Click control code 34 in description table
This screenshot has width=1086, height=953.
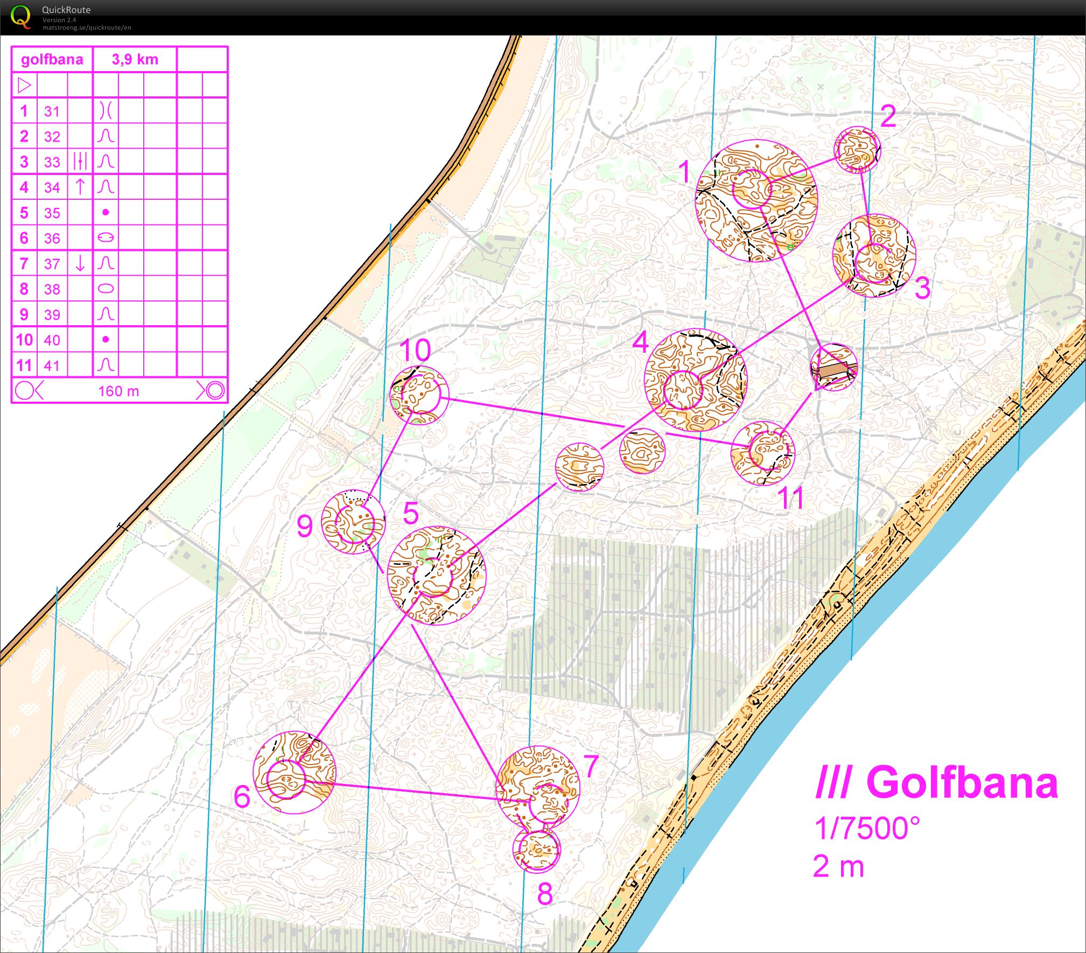pos(52,187)
